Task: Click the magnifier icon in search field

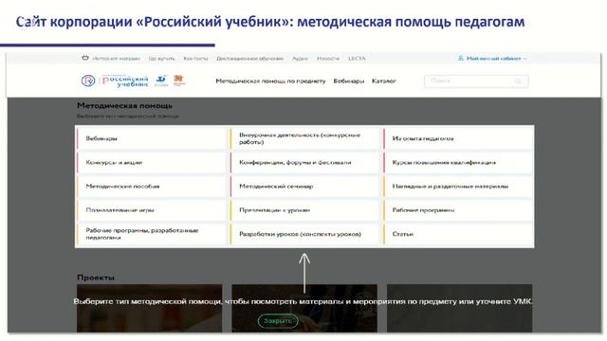Action: [518, 81]
